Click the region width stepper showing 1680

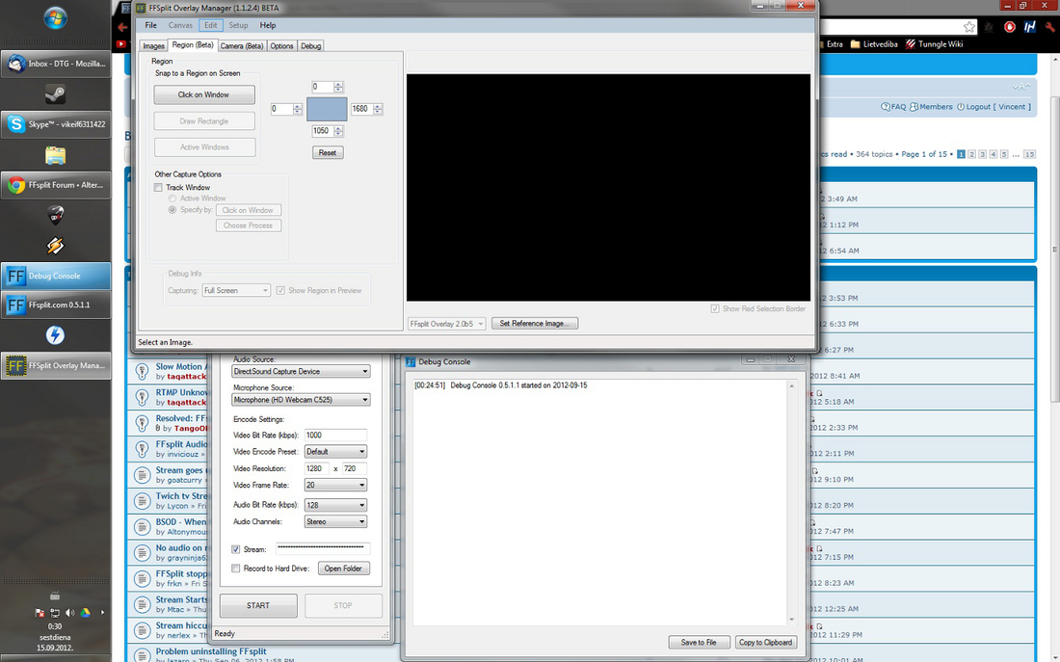[x=378, y=109]
